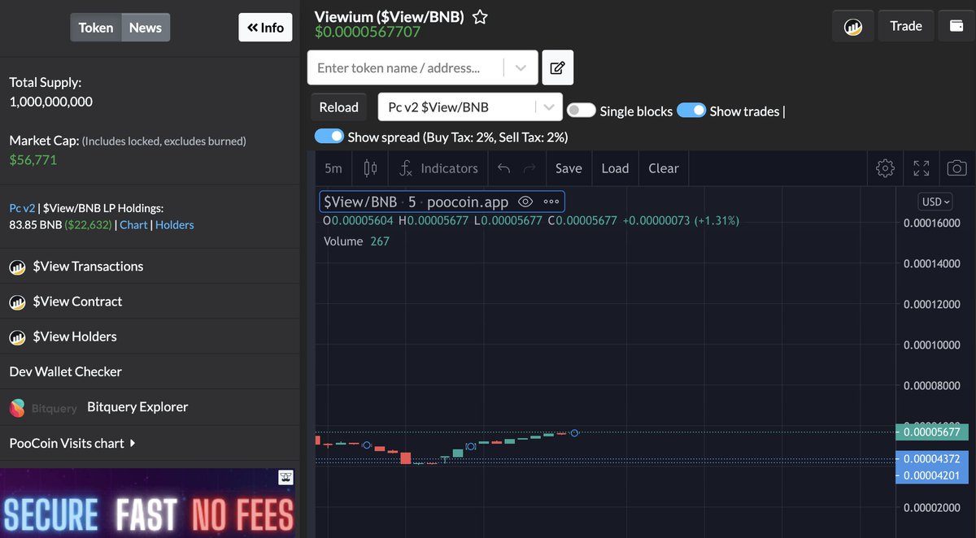Click the edit pencil icon next to search

[557, 67]
